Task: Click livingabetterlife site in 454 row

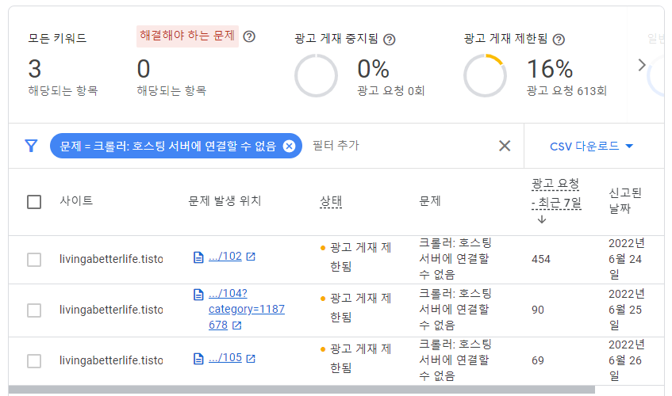Action: (x=111, y=259)
